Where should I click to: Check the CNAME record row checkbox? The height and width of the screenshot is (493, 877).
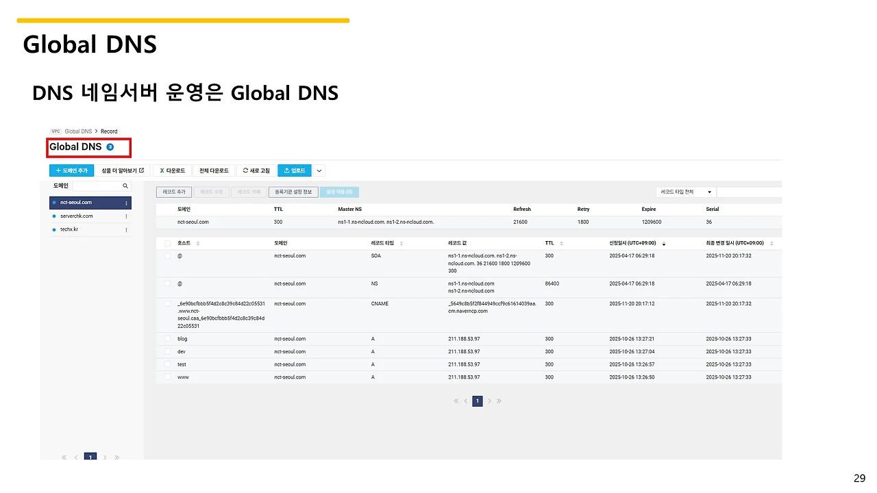tap(167, 304)
